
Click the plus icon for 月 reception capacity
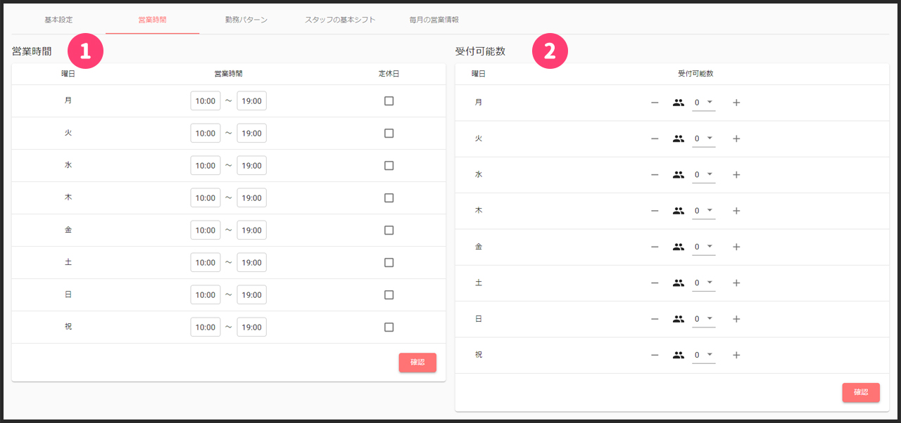[736, 103]
